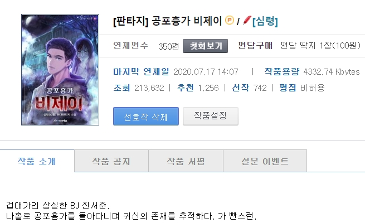Click the red feather author icon
365x223 pixels.
pyautogui.click(x=247, y=20)
